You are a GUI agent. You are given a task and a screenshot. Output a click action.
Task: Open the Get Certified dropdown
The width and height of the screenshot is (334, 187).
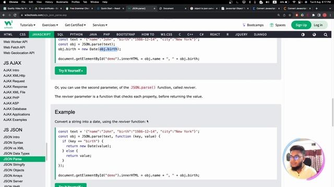[75, 25]
